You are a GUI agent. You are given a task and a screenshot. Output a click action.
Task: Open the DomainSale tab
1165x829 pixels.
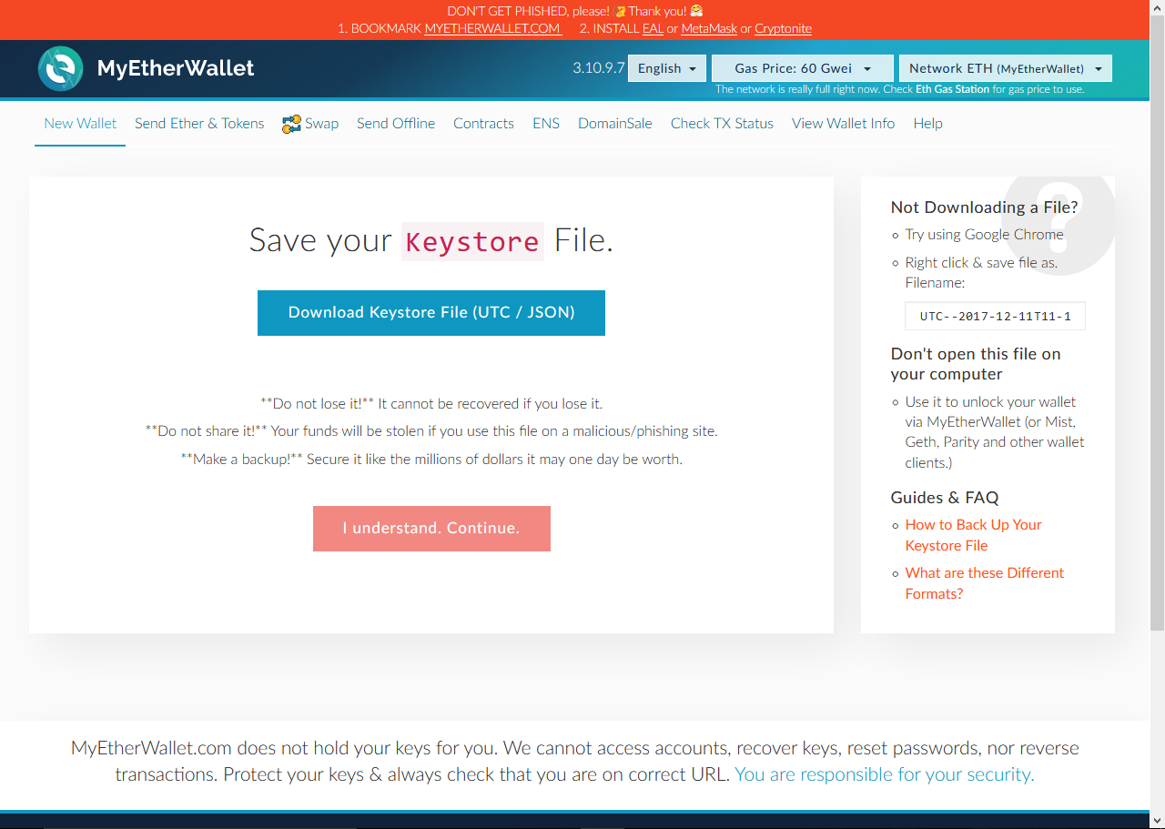point(614,123)
